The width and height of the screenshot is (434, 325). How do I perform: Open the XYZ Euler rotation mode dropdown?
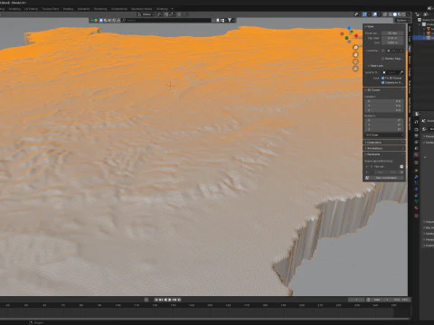pyautogui.click(x=384, y=135)
